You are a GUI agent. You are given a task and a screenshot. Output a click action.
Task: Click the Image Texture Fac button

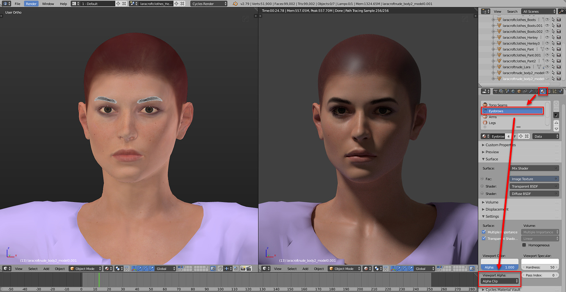534,179
